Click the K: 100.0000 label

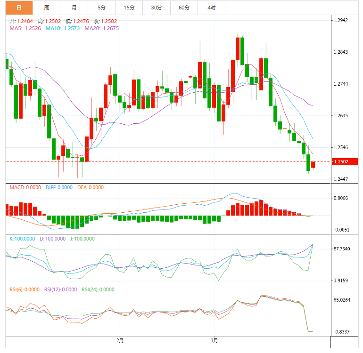point(22,239)
